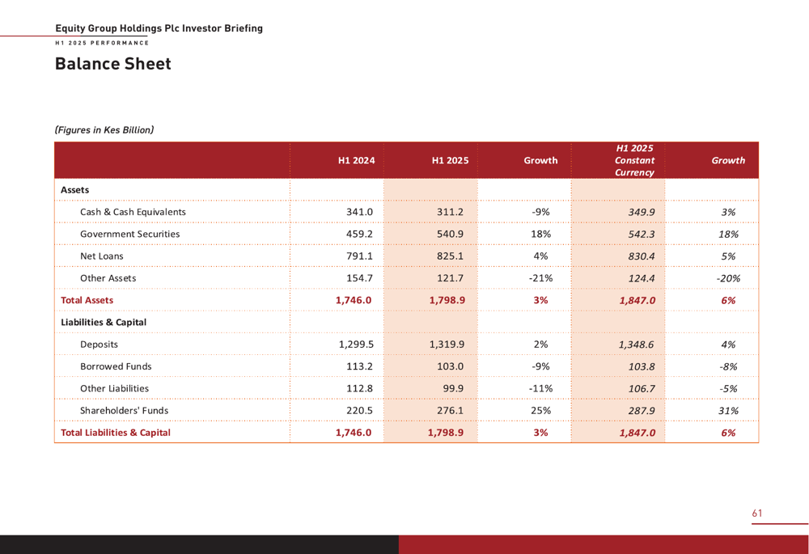Select Other Assets constant currency growth '-20%'

tap(729, 278)
